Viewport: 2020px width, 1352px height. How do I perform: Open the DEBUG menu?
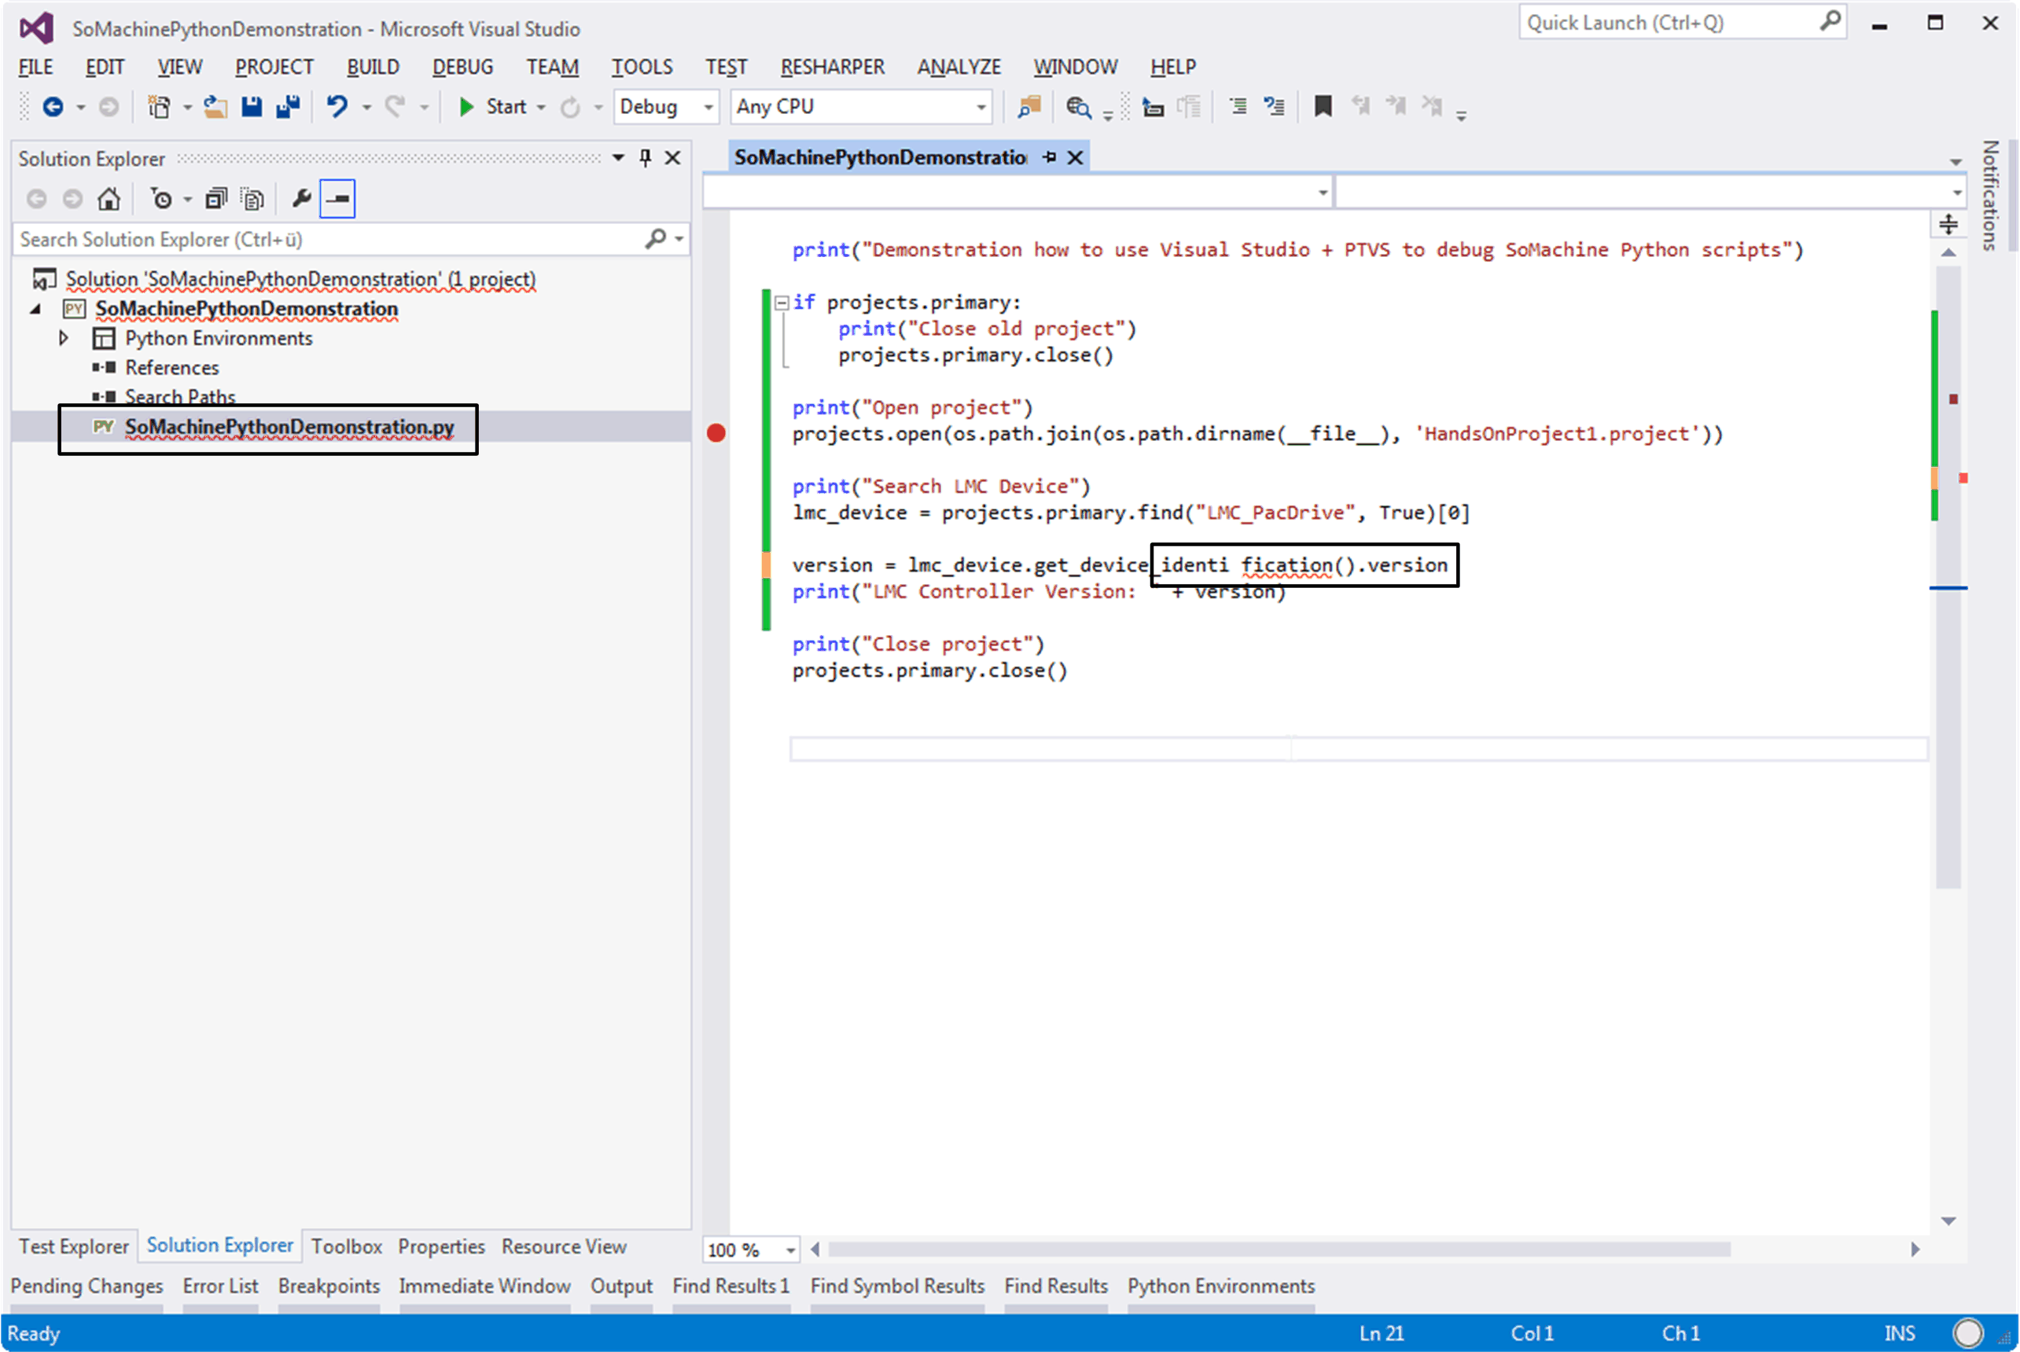(x=462, y=66)
